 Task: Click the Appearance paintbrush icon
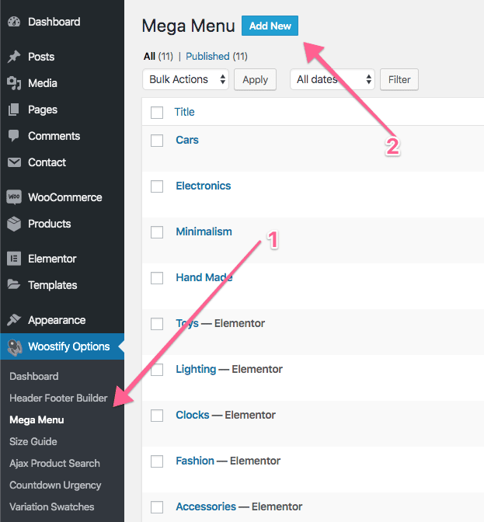(14, 320)
